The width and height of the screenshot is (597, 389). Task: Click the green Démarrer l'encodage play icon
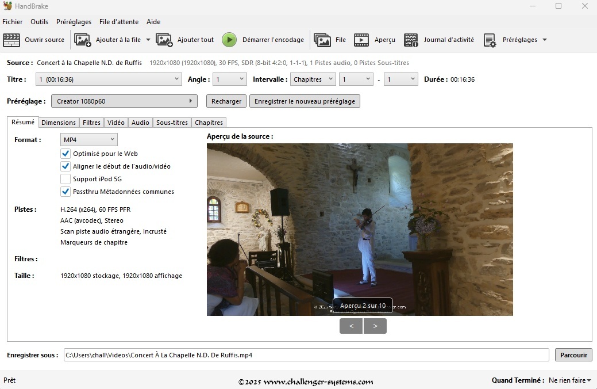click(x=229, y=40)
